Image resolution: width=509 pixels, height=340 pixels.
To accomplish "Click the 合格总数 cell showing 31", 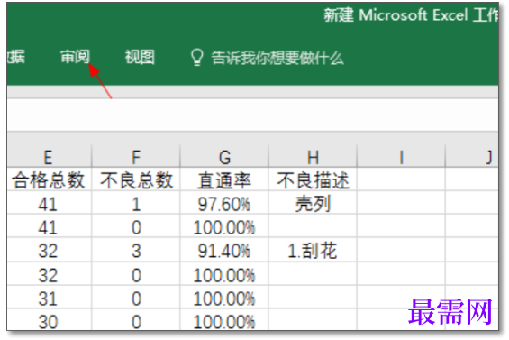I will (50, 297).
